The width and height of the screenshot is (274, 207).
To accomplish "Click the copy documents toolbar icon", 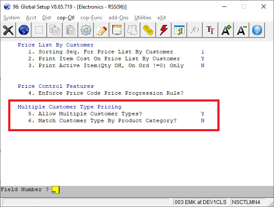I will point(55,30).
